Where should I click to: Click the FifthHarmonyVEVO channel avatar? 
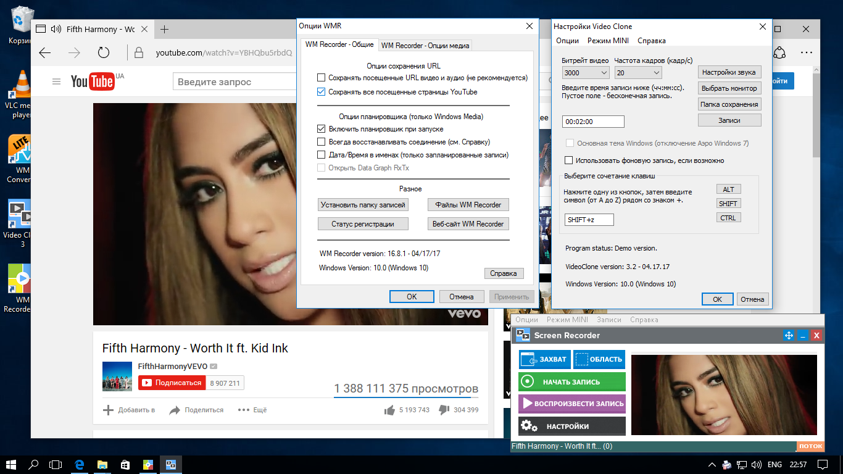[x=117, y=376]
